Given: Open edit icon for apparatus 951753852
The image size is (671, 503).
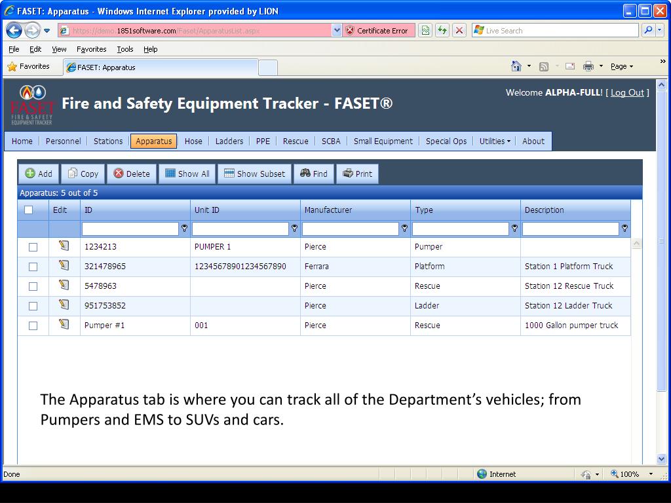Looking at the screenshot, I should pos(64,305).
